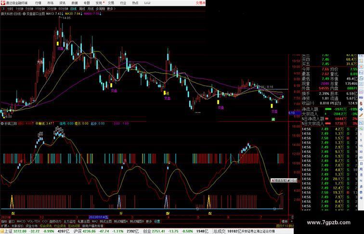
Task: Switch chart to 5分钟 period
Action: coord(29,9)
